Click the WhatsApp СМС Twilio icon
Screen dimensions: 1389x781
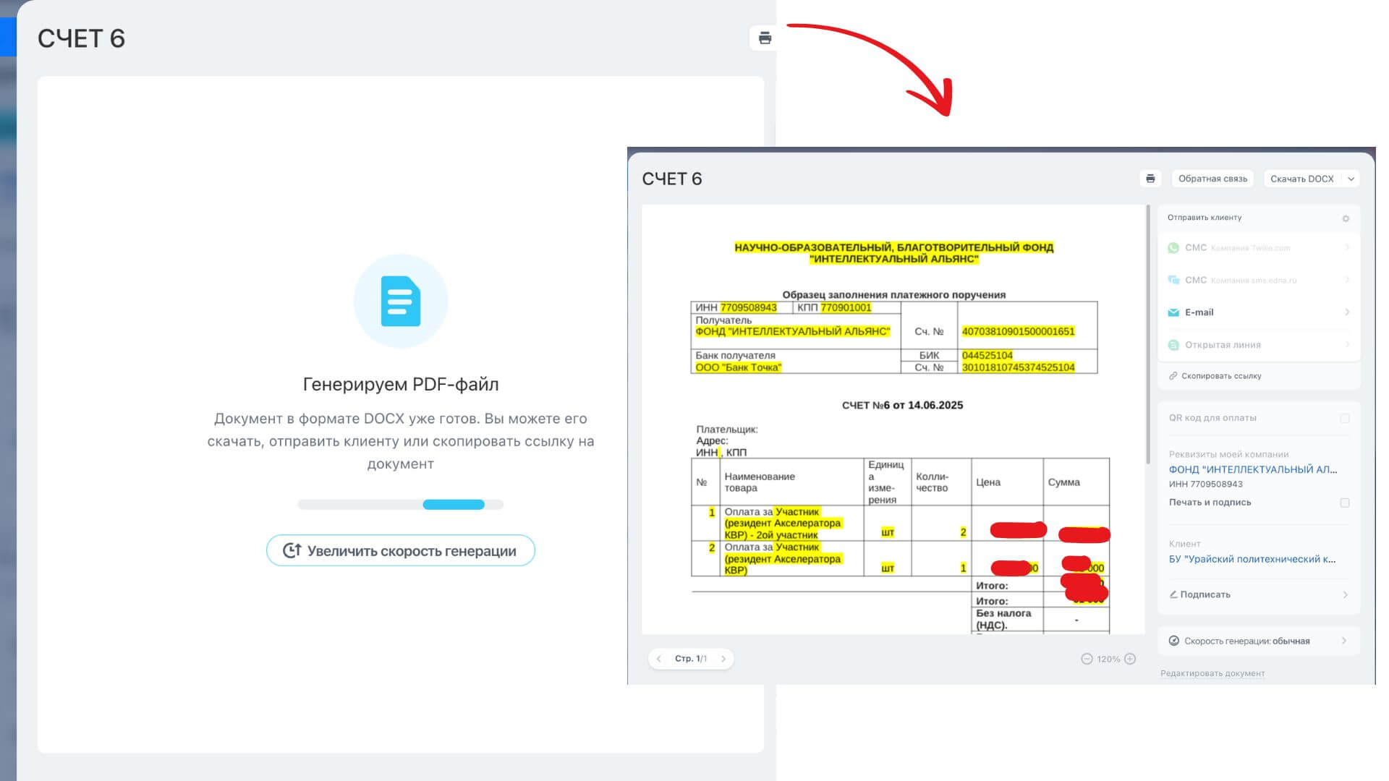(1173, 248)
